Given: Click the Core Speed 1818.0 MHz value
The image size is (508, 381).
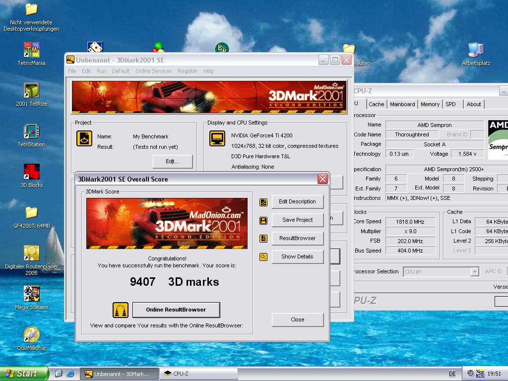Looking at the screenshot, I should point(410,222).
